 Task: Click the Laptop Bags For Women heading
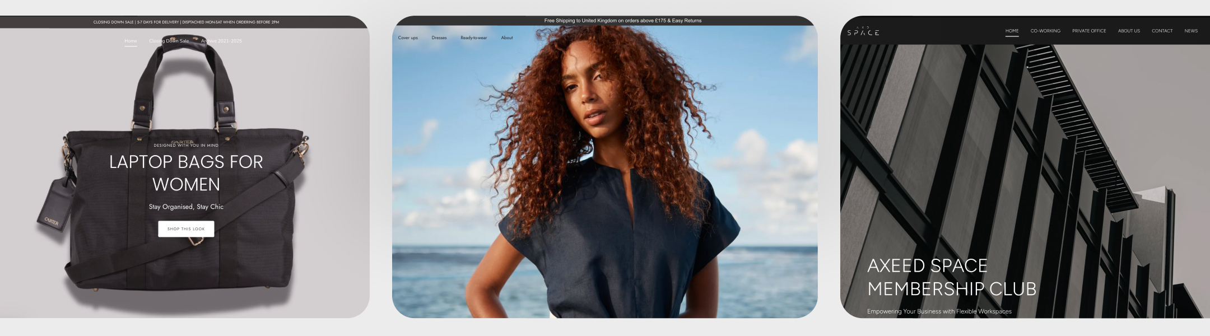coord(186,173)
